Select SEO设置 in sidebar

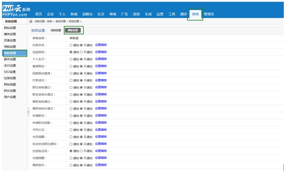tap(10, 72)
